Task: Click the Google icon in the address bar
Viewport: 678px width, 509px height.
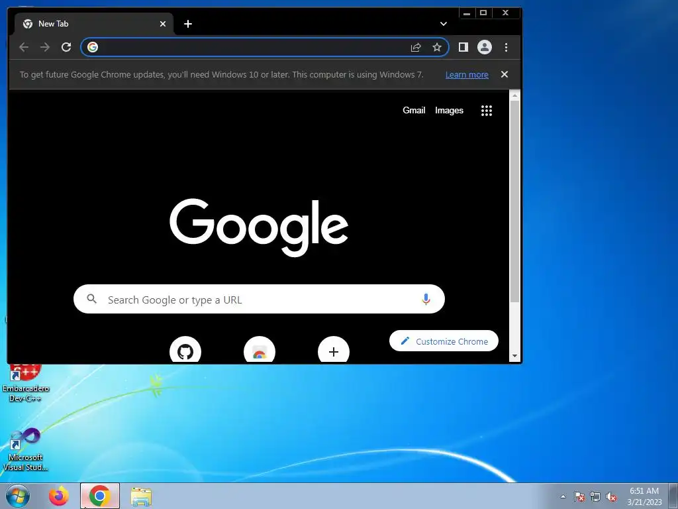Action: (x=93, y=47)
